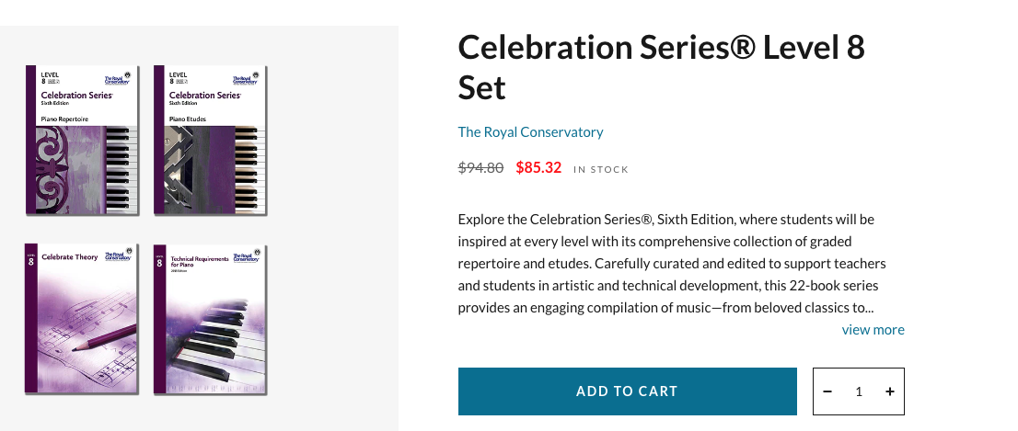
Task: Click the Royal Conservatory logo on Celebrate Theory cover
Action: pyautogui.click(x=118, y=254)
